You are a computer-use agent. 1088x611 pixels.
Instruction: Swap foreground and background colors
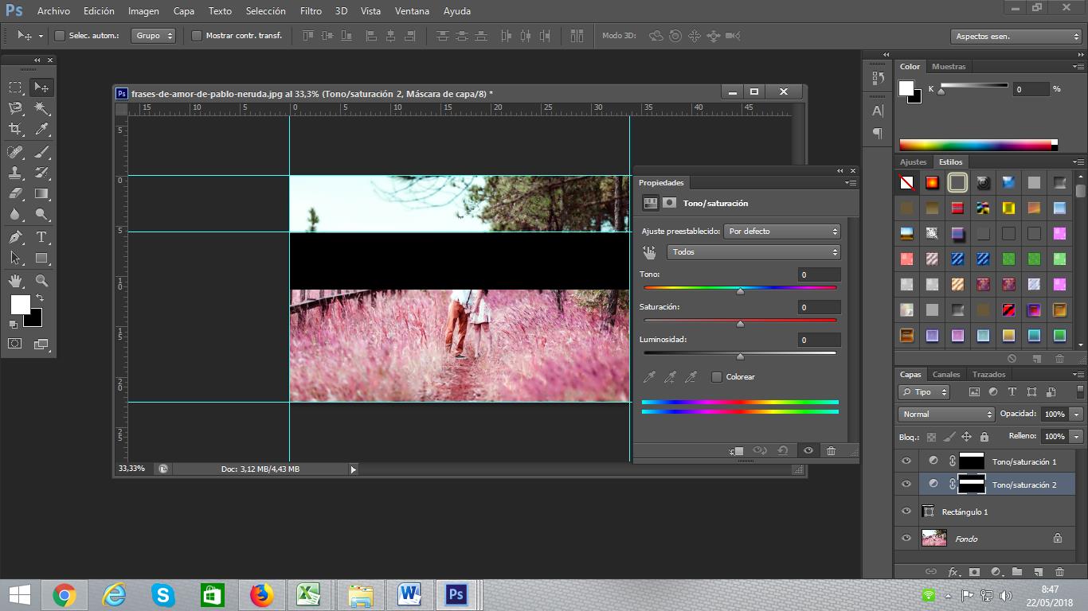39,298
